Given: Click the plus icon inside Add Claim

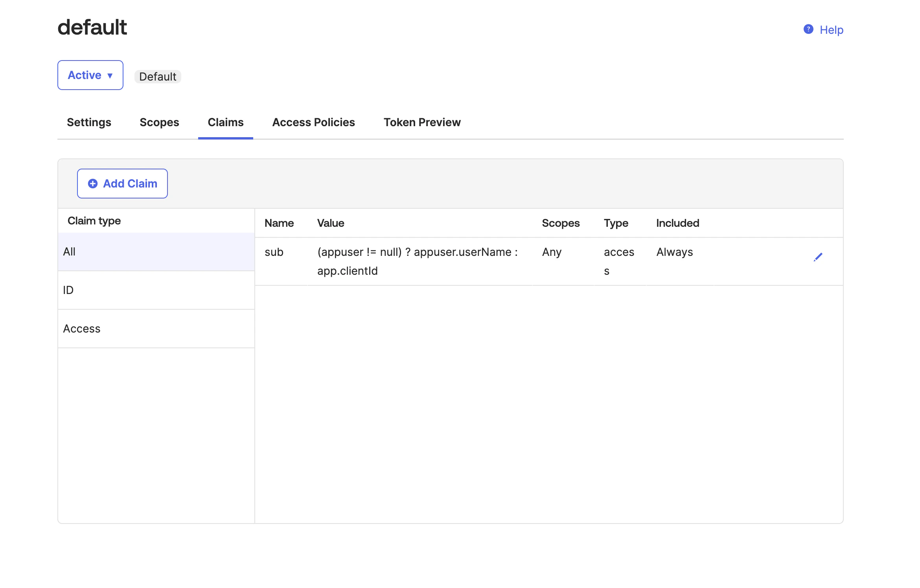Looking at the screenshot, I should [93, 184].
